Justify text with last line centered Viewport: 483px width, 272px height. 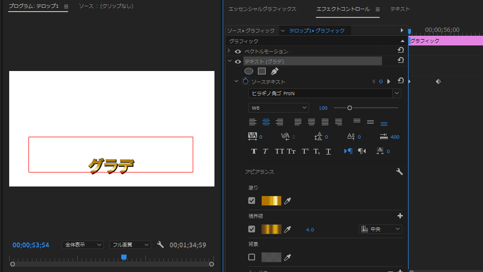tap(312, 122)
